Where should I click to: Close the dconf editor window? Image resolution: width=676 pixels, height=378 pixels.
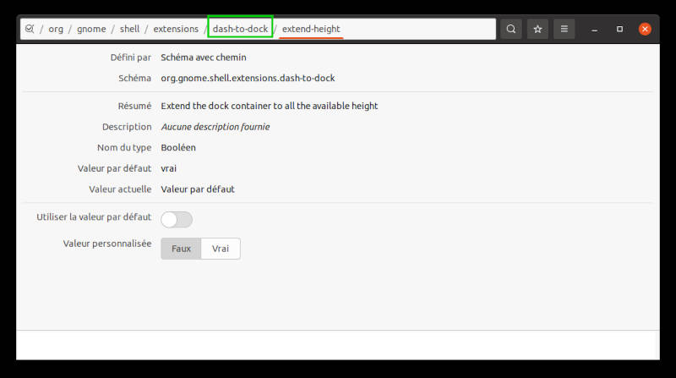[x=645, y=29]
